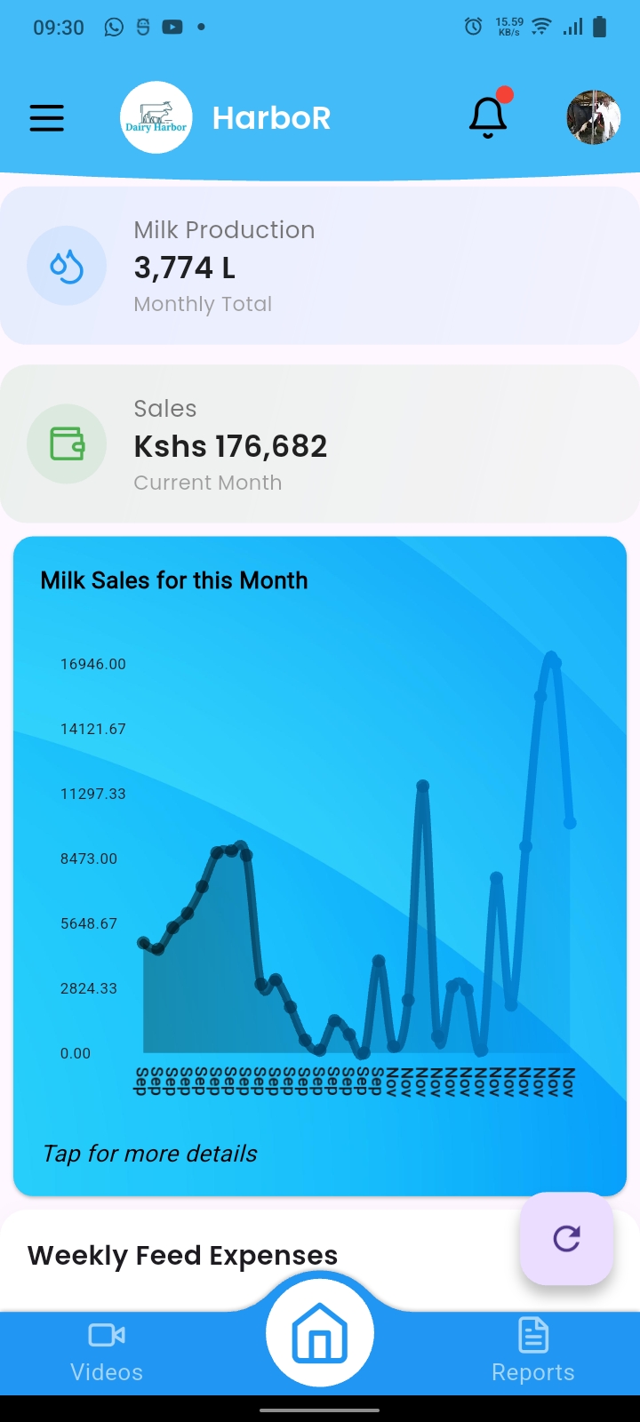
Task: Tap the HarboR app title
Action: [271, 117]
